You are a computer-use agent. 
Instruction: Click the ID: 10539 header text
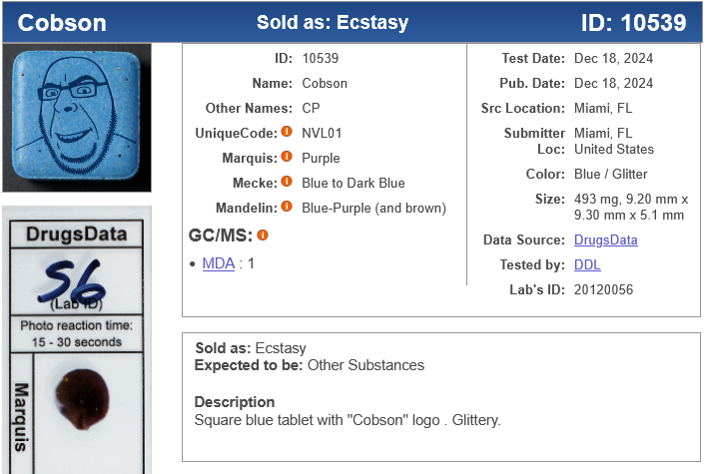633,22
